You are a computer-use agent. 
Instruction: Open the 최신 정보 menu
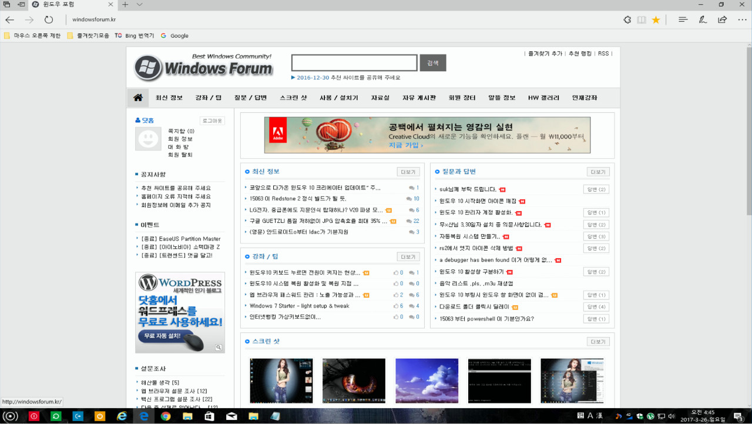click(169, 98)
